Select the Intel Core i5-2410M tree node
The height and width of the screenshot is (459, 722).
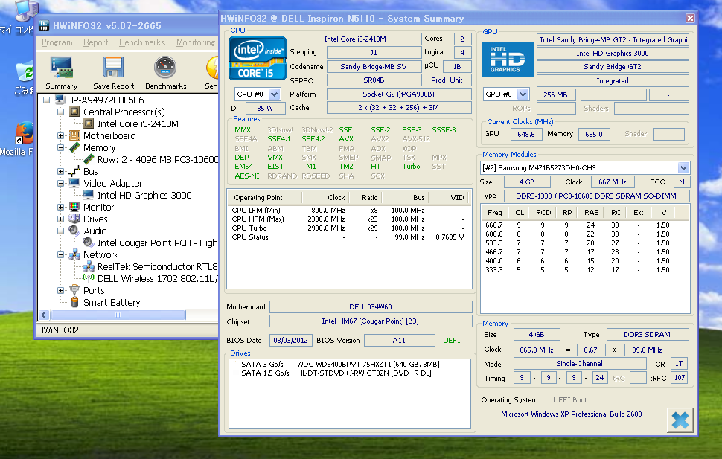tap(138, 123)
